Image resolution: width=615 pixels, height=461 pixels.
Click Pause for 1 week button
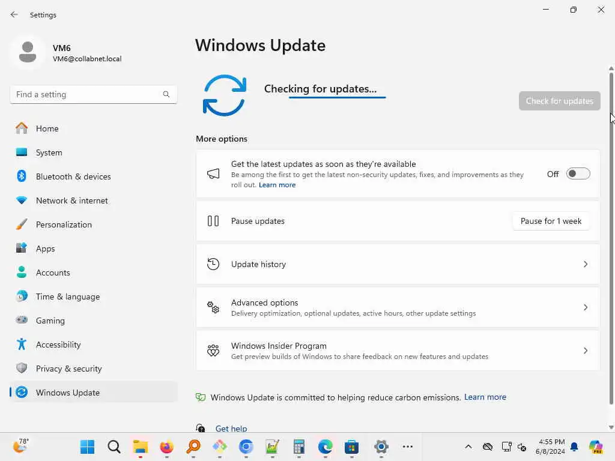click(x=551, y=221)
